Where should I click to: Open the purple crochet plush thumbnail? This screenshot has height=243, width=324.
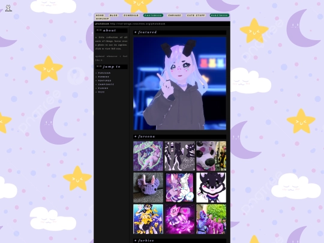pyautogui.click(x=148, y=188)
